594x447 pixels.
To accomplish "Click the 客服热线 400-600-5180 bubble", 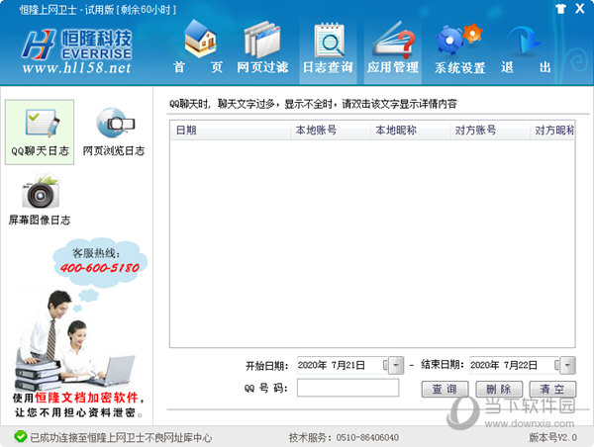I will [100, 261].
